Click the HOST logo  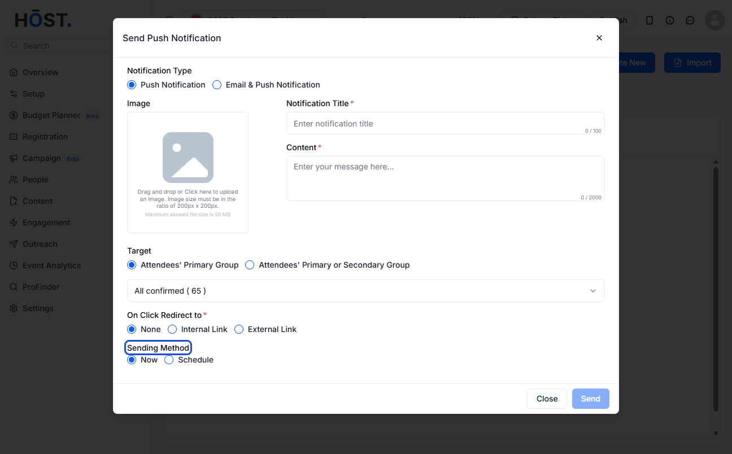[43, 20]
